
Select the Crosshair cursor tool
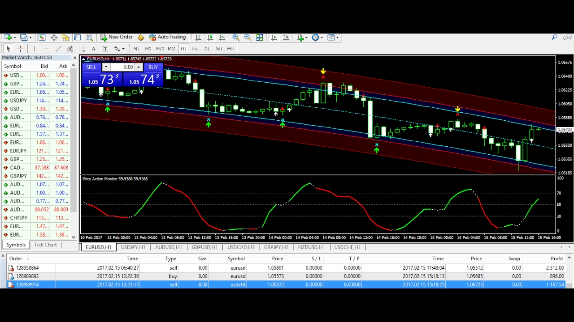20,49
